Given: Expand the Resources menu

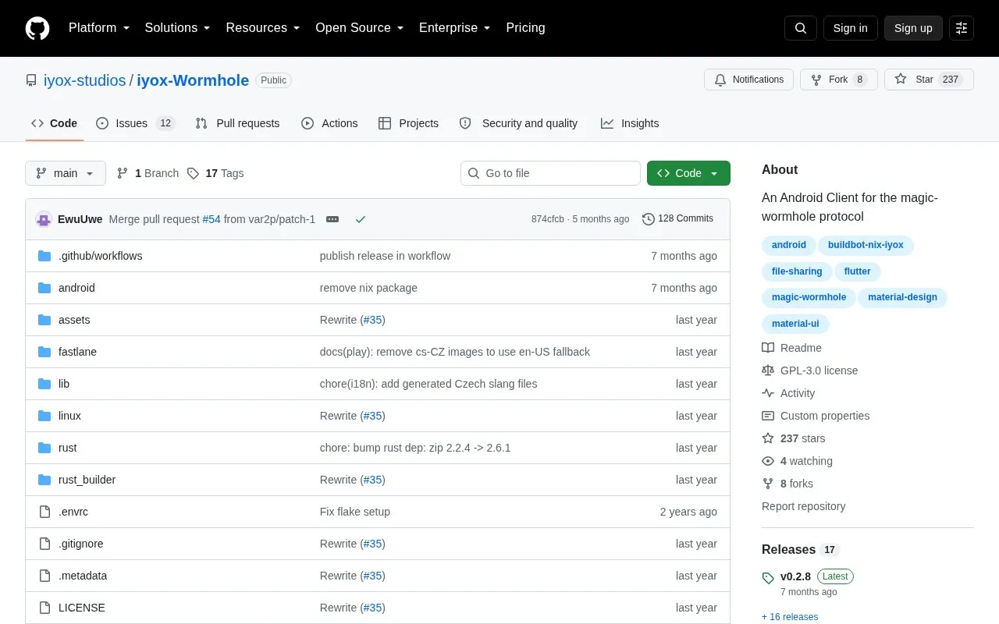Looking at the screenshot, I should (x=263, y=28).
